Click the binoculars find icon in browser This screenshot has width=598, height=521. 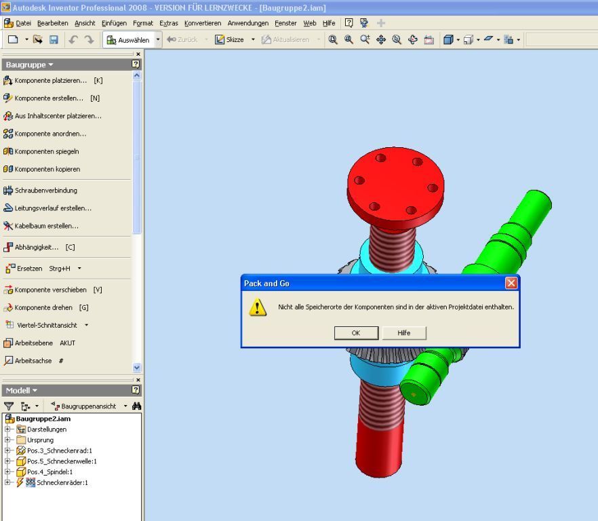pyautogui.click(x=136, y=406)
